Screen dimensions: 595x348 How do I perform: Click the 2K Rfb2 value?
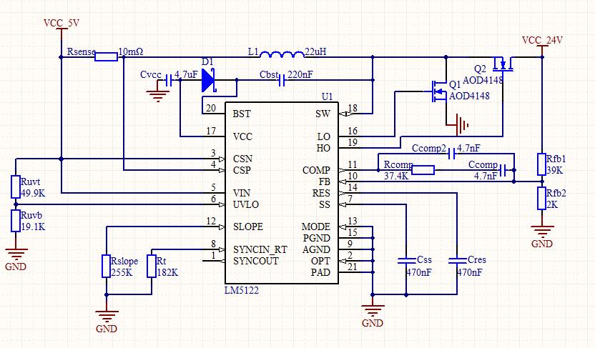[x=552, y=204]
